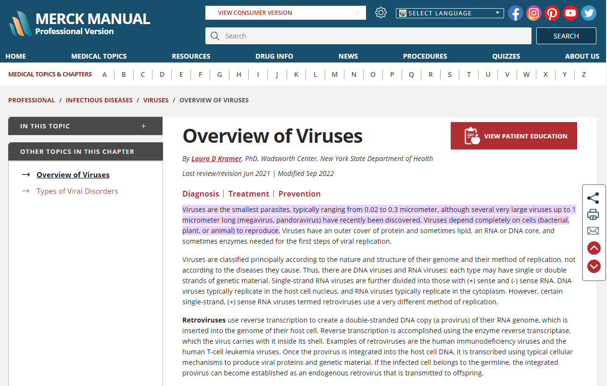Open the MEDICAL TOPICS menu
The height and width of the screenshot is (386, 607).
point(99,56)
